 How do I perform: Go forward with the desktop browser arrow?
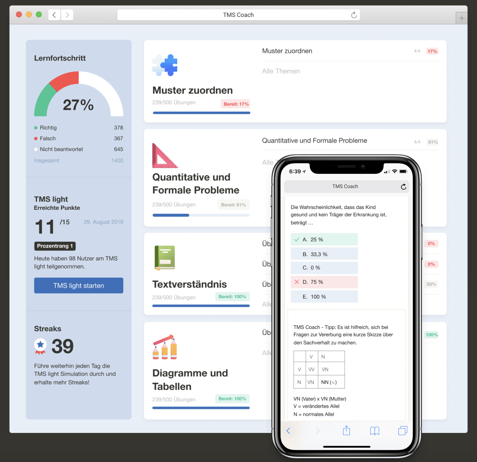(x=67, y=15)
